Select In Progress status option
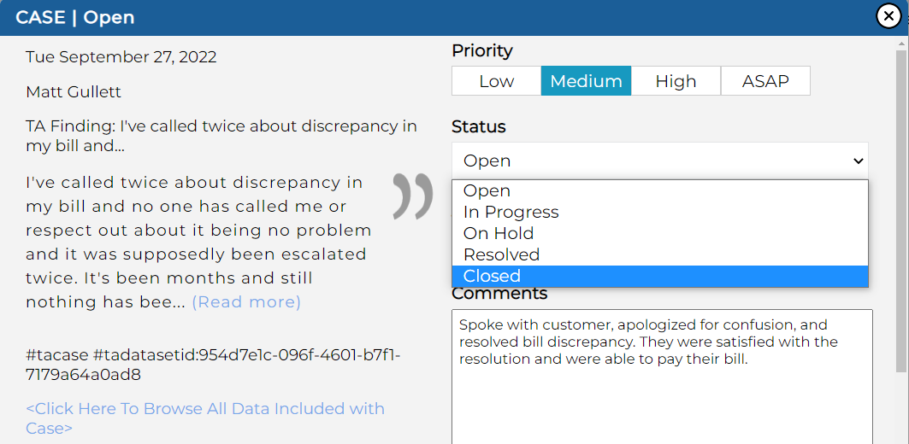This screenshot has width=909, height=444. click(x=511, y=212)
